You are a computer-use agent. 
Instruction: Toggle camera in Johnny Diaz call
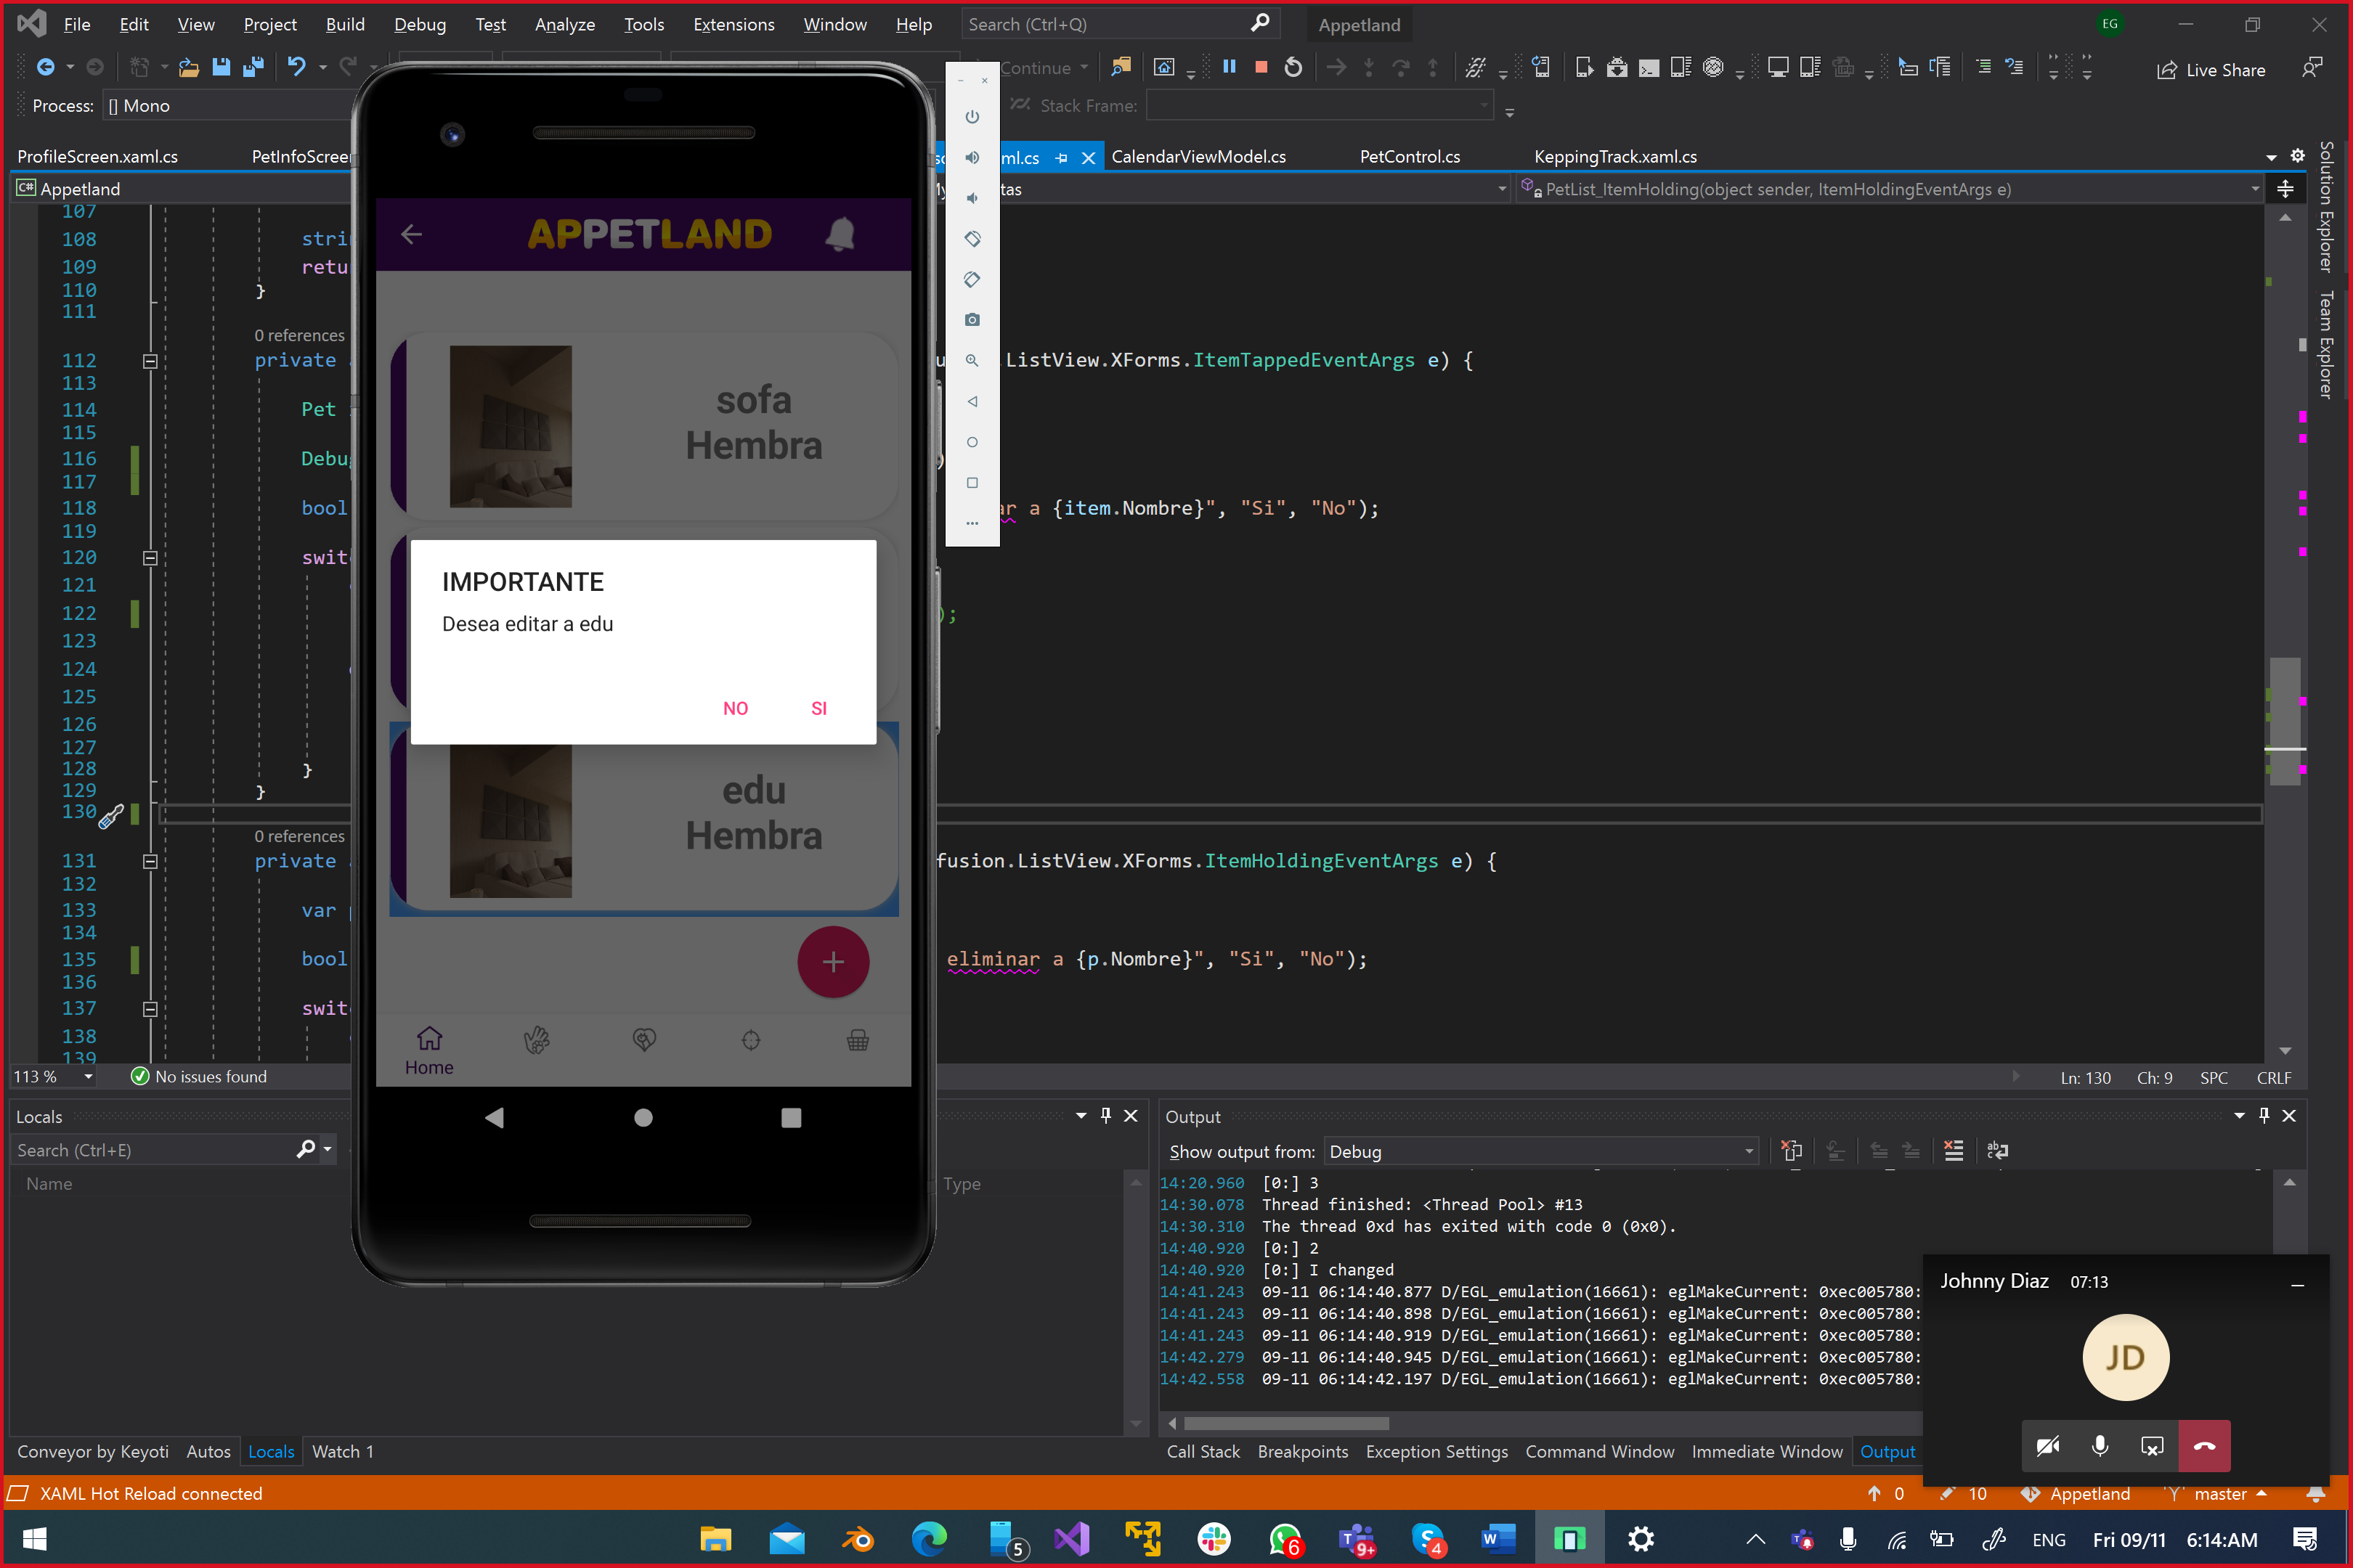point(2048,1446)
